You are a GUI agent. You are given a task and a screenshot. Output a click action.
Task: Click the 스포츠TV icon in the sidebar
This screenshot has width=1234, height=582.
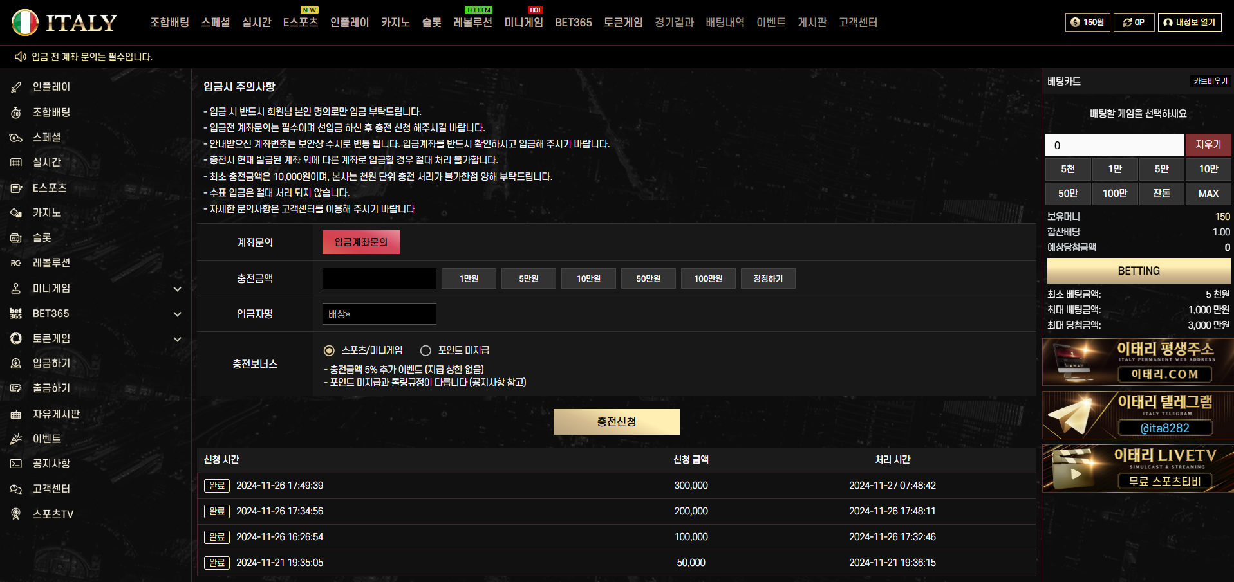(x=16, y=514)
